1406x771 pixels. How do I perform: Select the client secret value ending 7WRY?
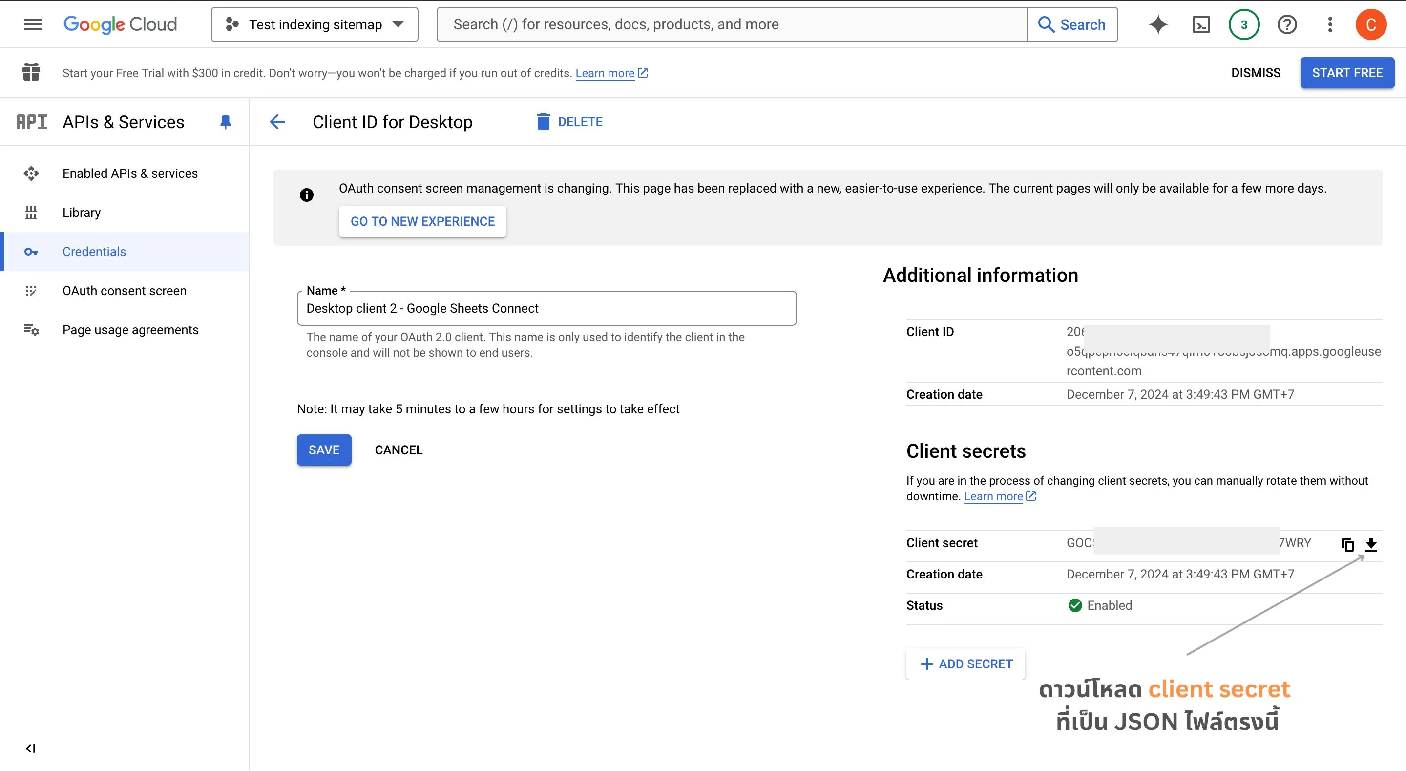coord(1189,543)
